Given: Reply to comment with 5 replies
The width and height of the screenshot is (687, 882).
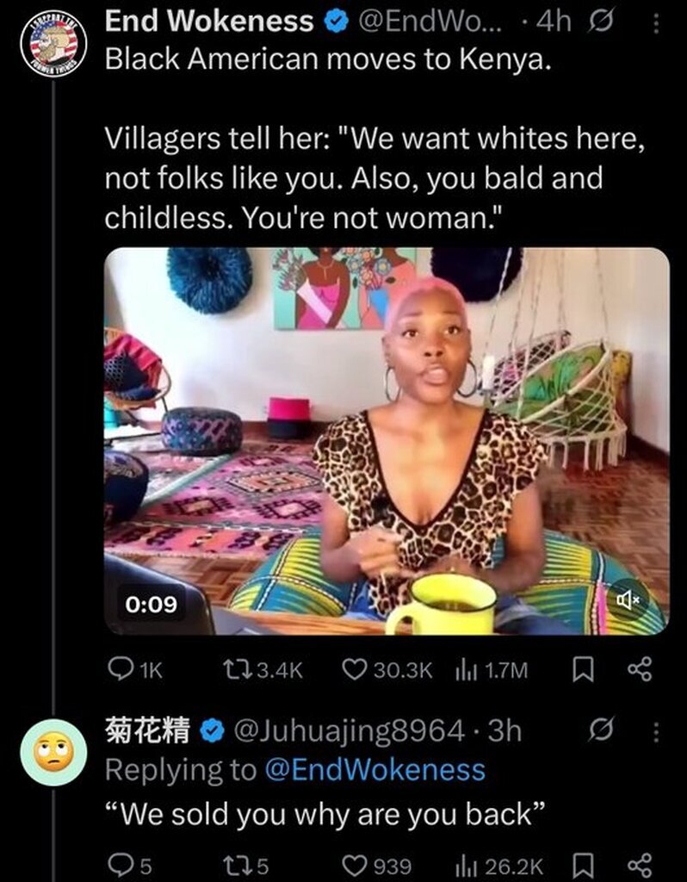Looking at the screenshot, I should [130, 866].
